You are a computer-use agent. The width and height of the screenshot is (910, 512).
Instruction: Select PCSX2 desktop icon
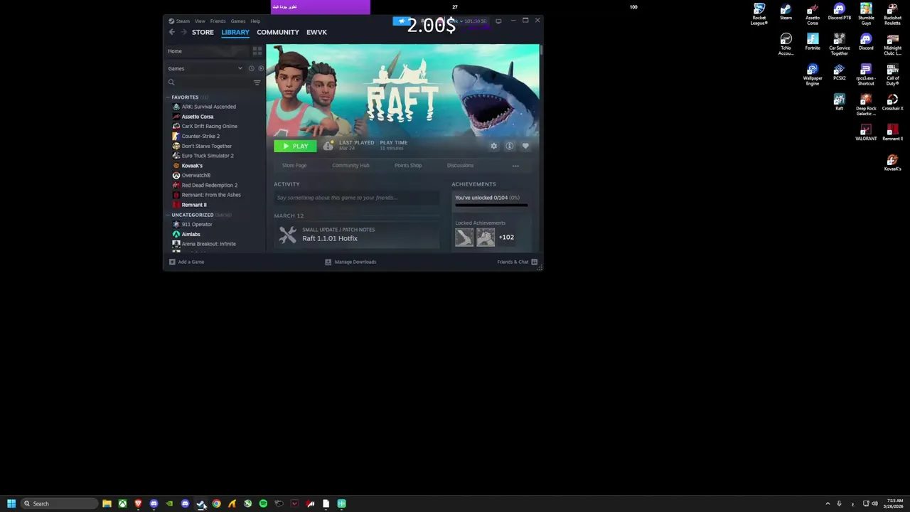click(x=840, y=72)
